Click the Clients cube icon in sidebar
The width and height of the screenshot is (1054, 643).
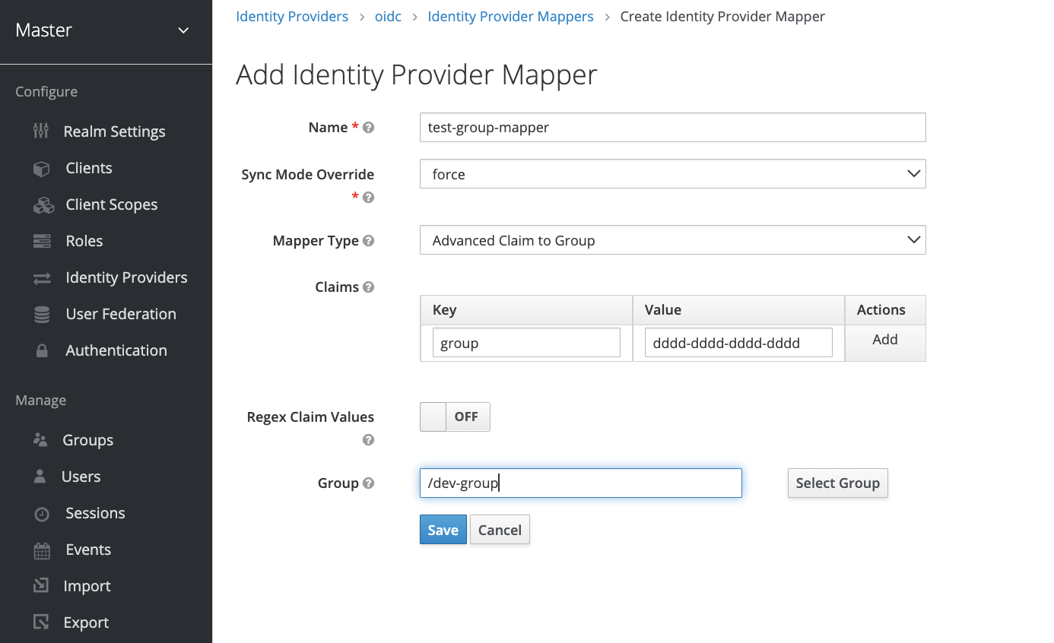point(41,169)
